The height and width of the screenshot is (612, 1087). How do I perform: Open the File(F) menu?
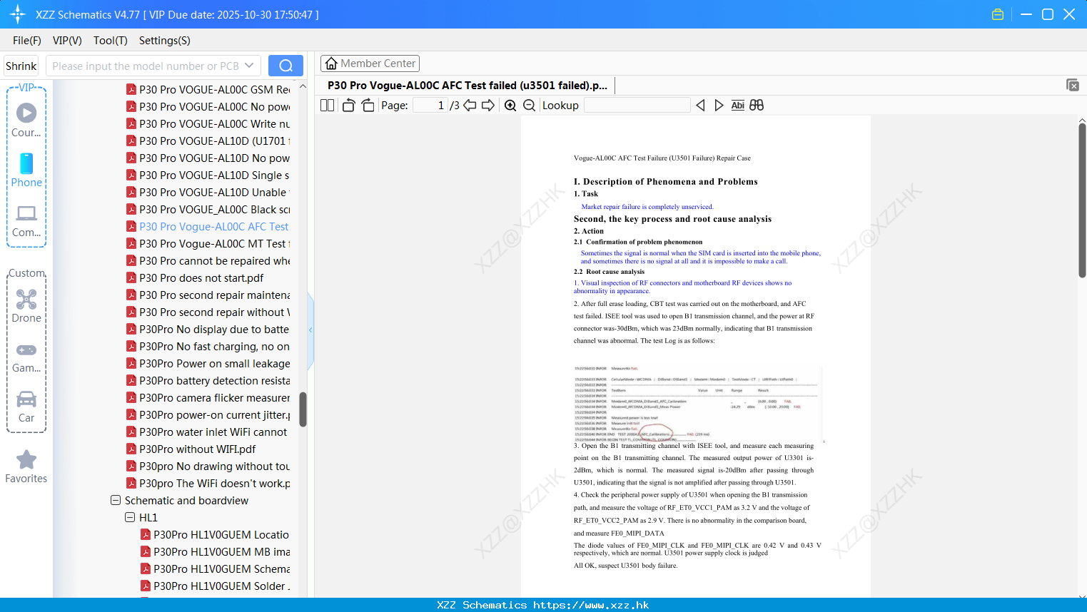pos(27,41)
